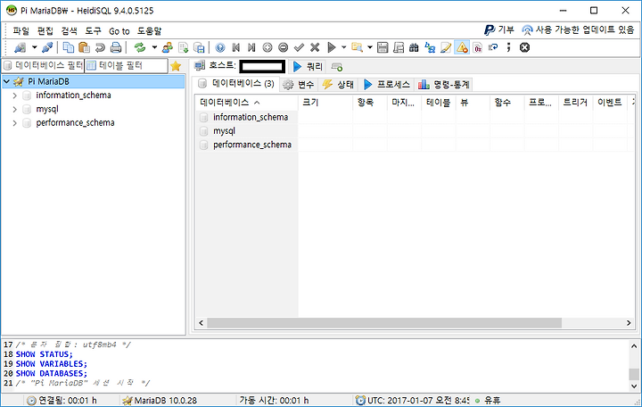Click the disconnect from server icon
642x407 pixels.
coord(47,47)
